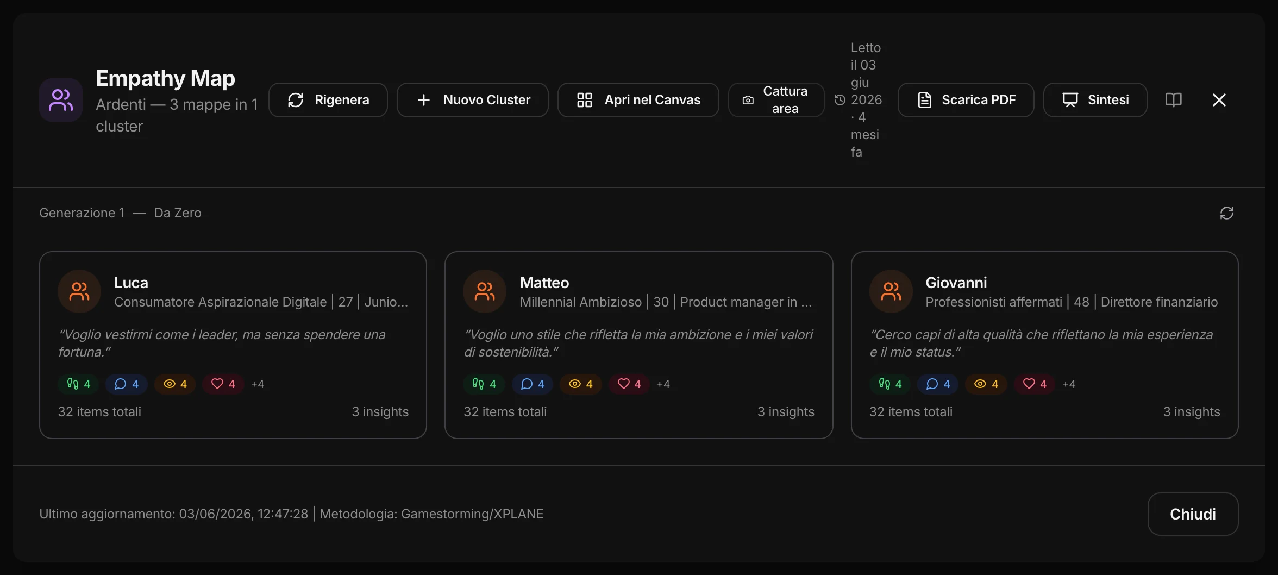The height and width of the screenshot is (575, 1278).
Task: Open Apri nel Canvas
Action: pyautogui.click(x=638, y=100)
